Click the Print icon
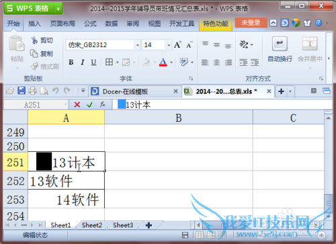336x244 pixels. click(x=33, y=91)
